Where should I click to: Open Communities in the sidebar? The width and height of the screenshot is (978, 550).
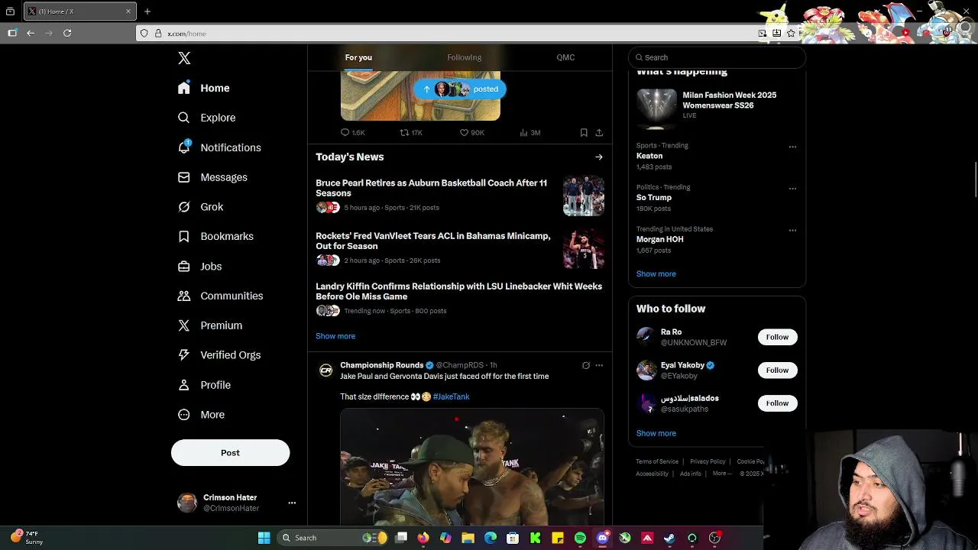click(220, 296)
